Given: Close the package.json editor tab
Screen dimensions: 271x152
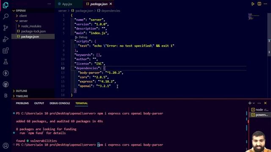Looking at the screenshot, I should (x=111, y=4).
